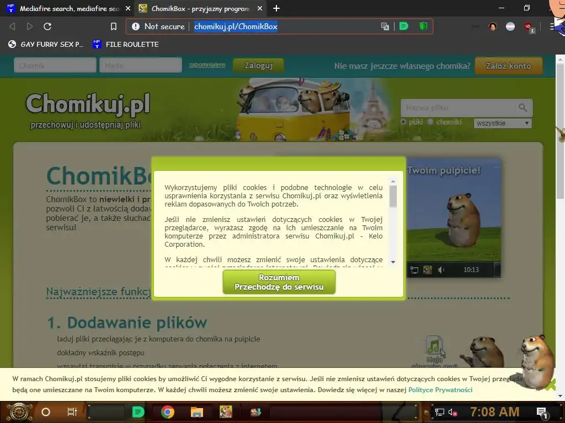The image size is (565, 423).
Task: Click the Windows start clock-style button
Action: point(19,412)
